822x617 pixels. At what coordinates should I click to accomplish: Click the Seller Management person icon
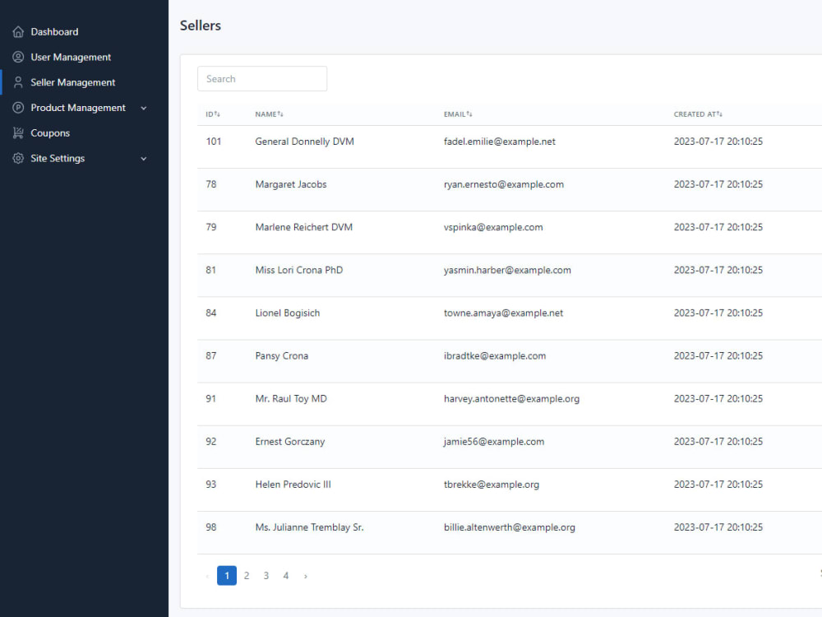[18, 82]
